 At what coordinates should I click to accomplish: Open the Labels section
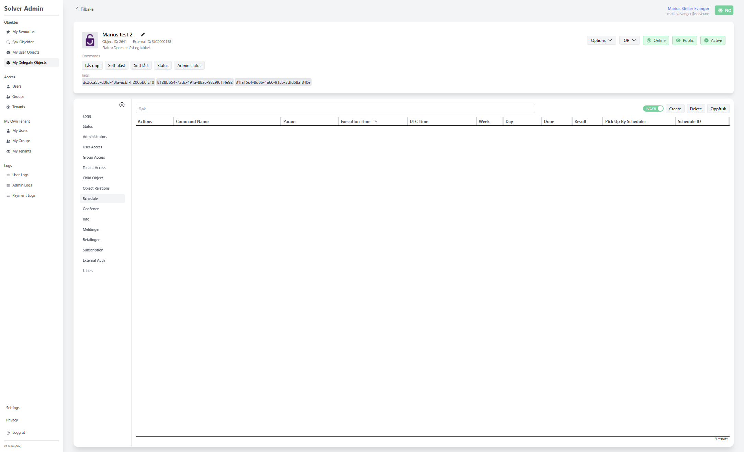point(102,271)
